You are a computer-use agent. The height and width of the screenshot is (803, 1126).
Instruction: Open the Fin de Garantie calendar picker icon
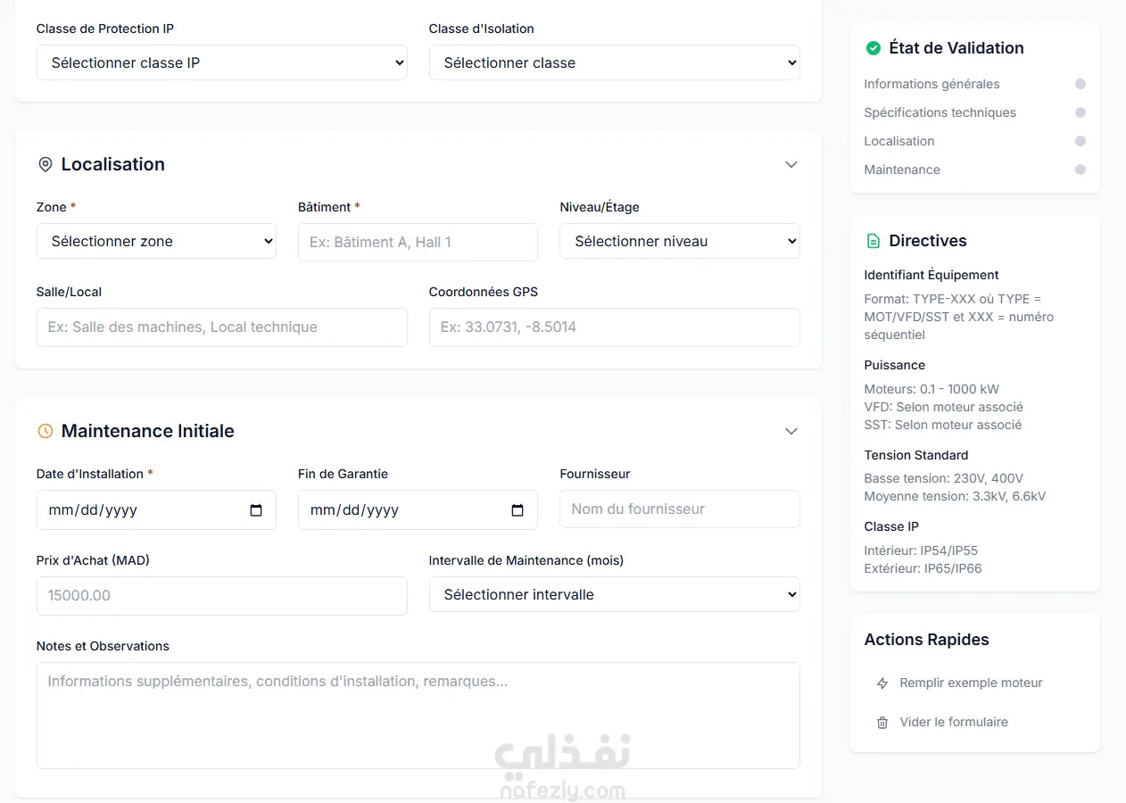pos(517,510)
